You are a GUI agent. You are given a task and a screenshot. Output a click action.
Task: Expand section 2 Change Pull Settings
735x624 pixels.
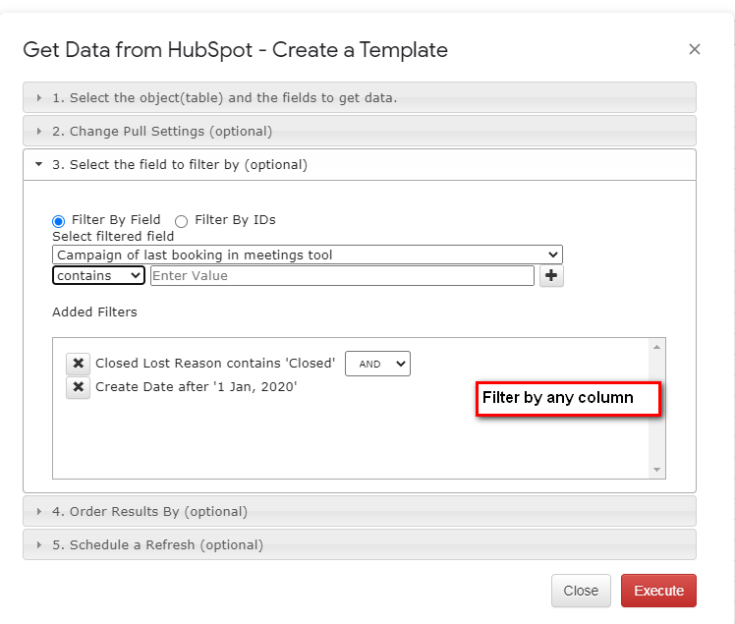(x=360, y=131)
